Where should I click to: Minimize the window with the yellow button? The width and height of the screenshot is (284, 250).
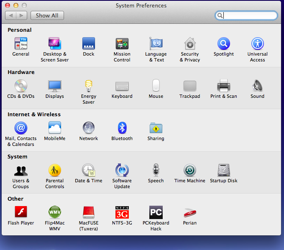point(16,5)
